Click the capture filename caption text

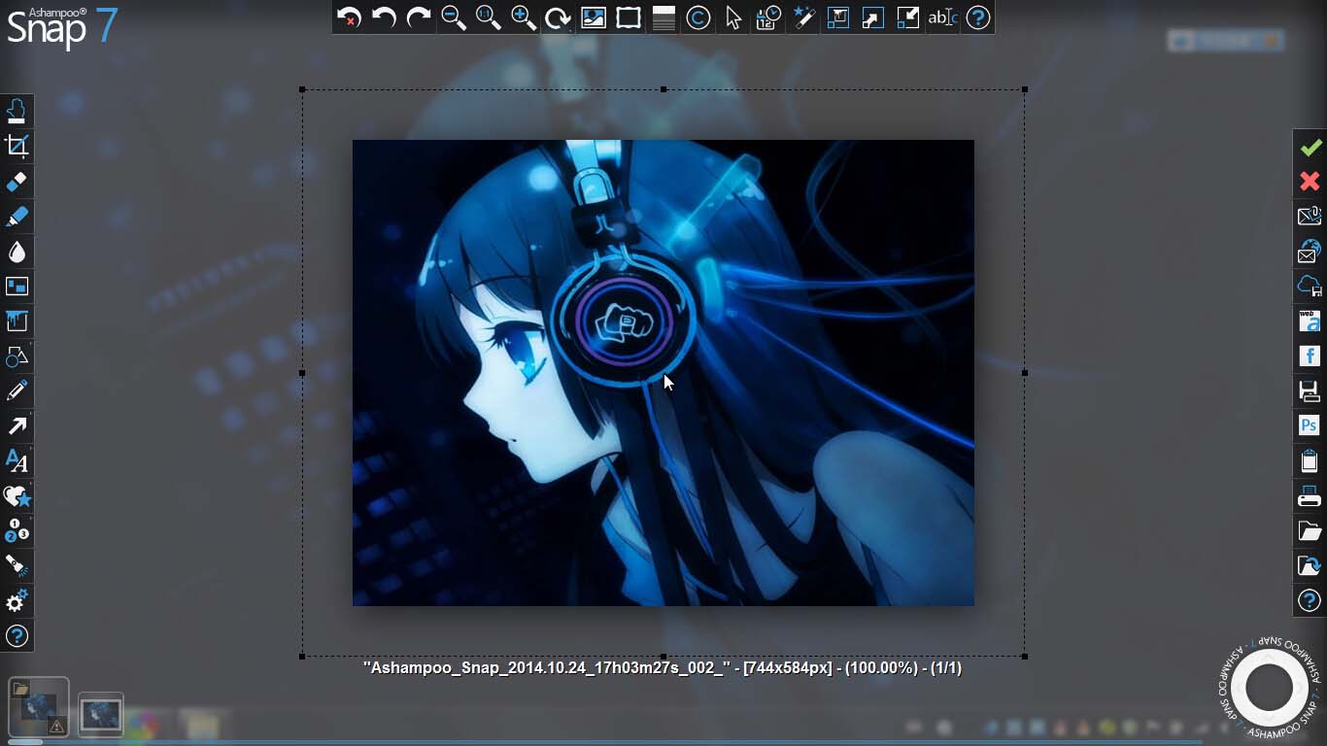663,668
